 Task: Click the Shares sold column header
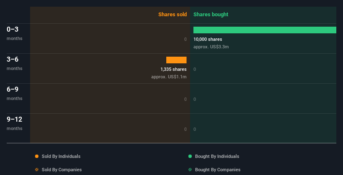tap(173, 15)
